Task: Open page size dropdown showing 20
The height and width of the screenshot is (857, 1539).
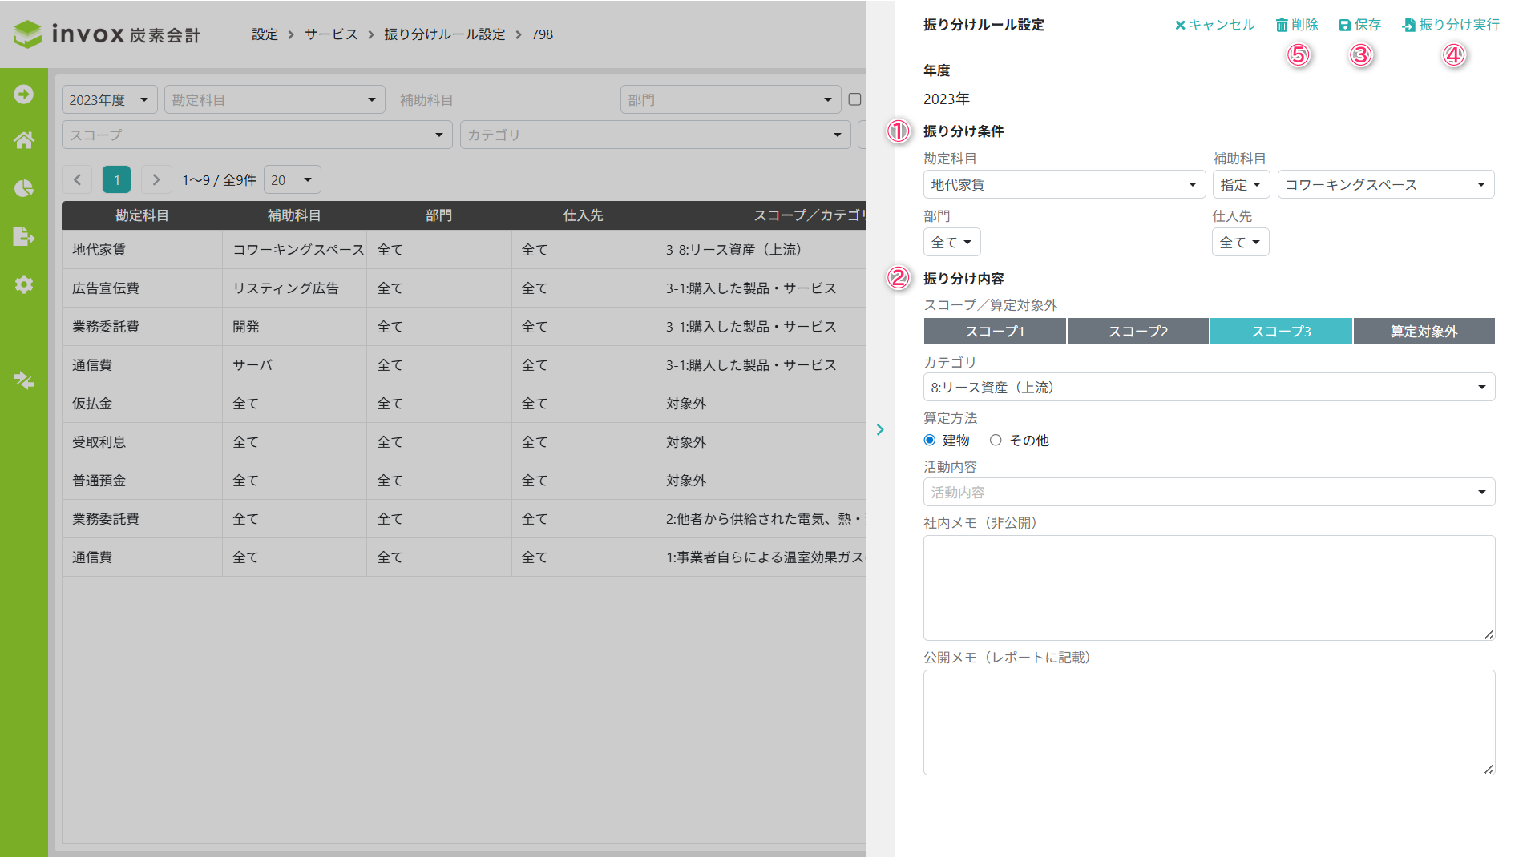Action: (293, 180)
